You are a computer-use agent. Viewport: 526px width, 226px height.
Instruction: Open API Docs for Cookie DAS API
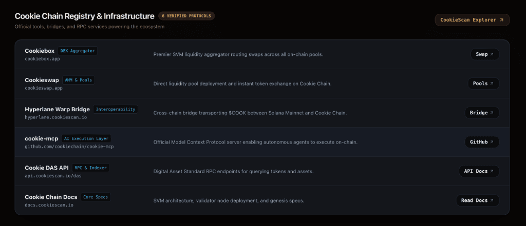479,171
